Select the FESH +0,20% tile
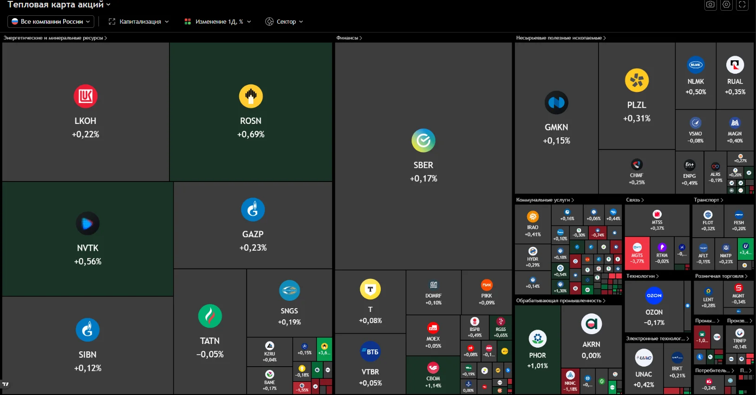The width and height of the screenshot is (756, 395). coord(739,221)
